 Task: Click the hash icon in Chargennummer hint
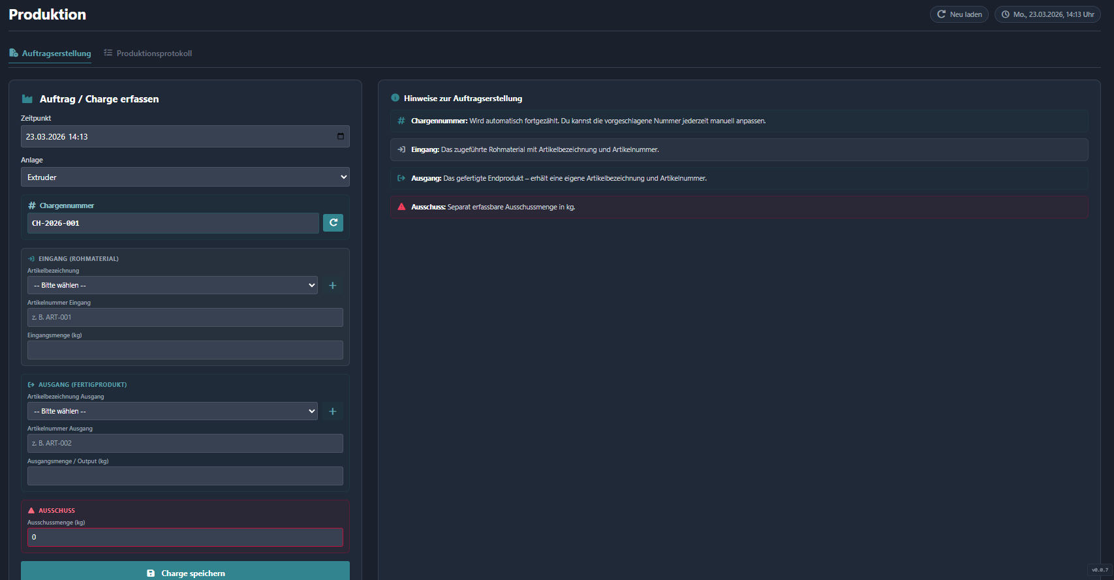(x=401, y=121)
